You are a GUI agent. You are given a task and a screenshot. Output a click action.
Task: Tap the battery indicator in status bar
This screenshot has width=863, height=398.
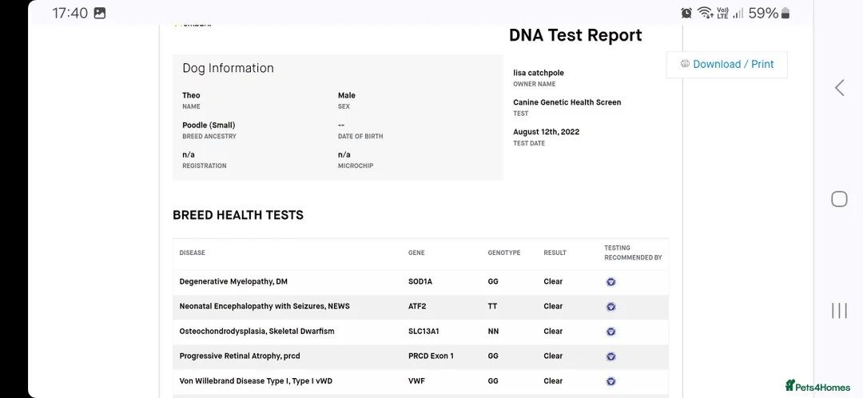click(785, 13)
